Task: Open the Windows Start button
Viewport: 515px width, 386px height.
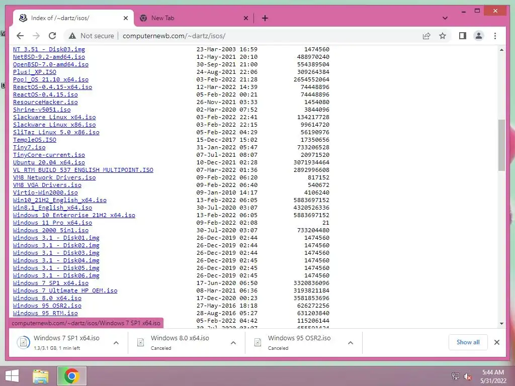Action: click(x=12, y=376)
